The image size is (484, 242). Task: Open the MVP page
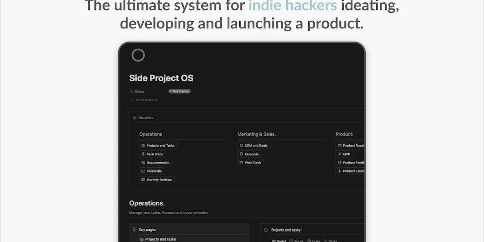345,154
